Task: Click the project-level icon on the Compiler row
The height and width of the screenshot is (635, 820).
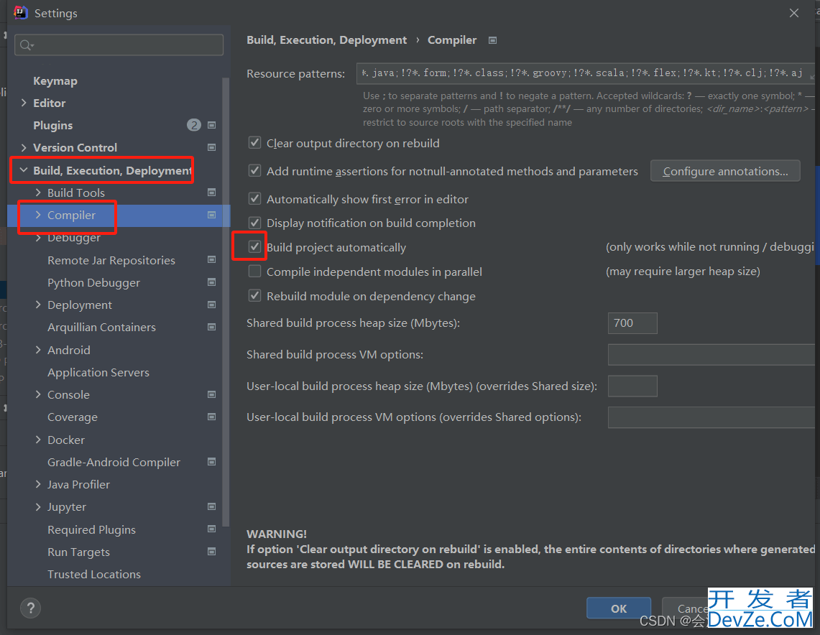Action: 212,215
